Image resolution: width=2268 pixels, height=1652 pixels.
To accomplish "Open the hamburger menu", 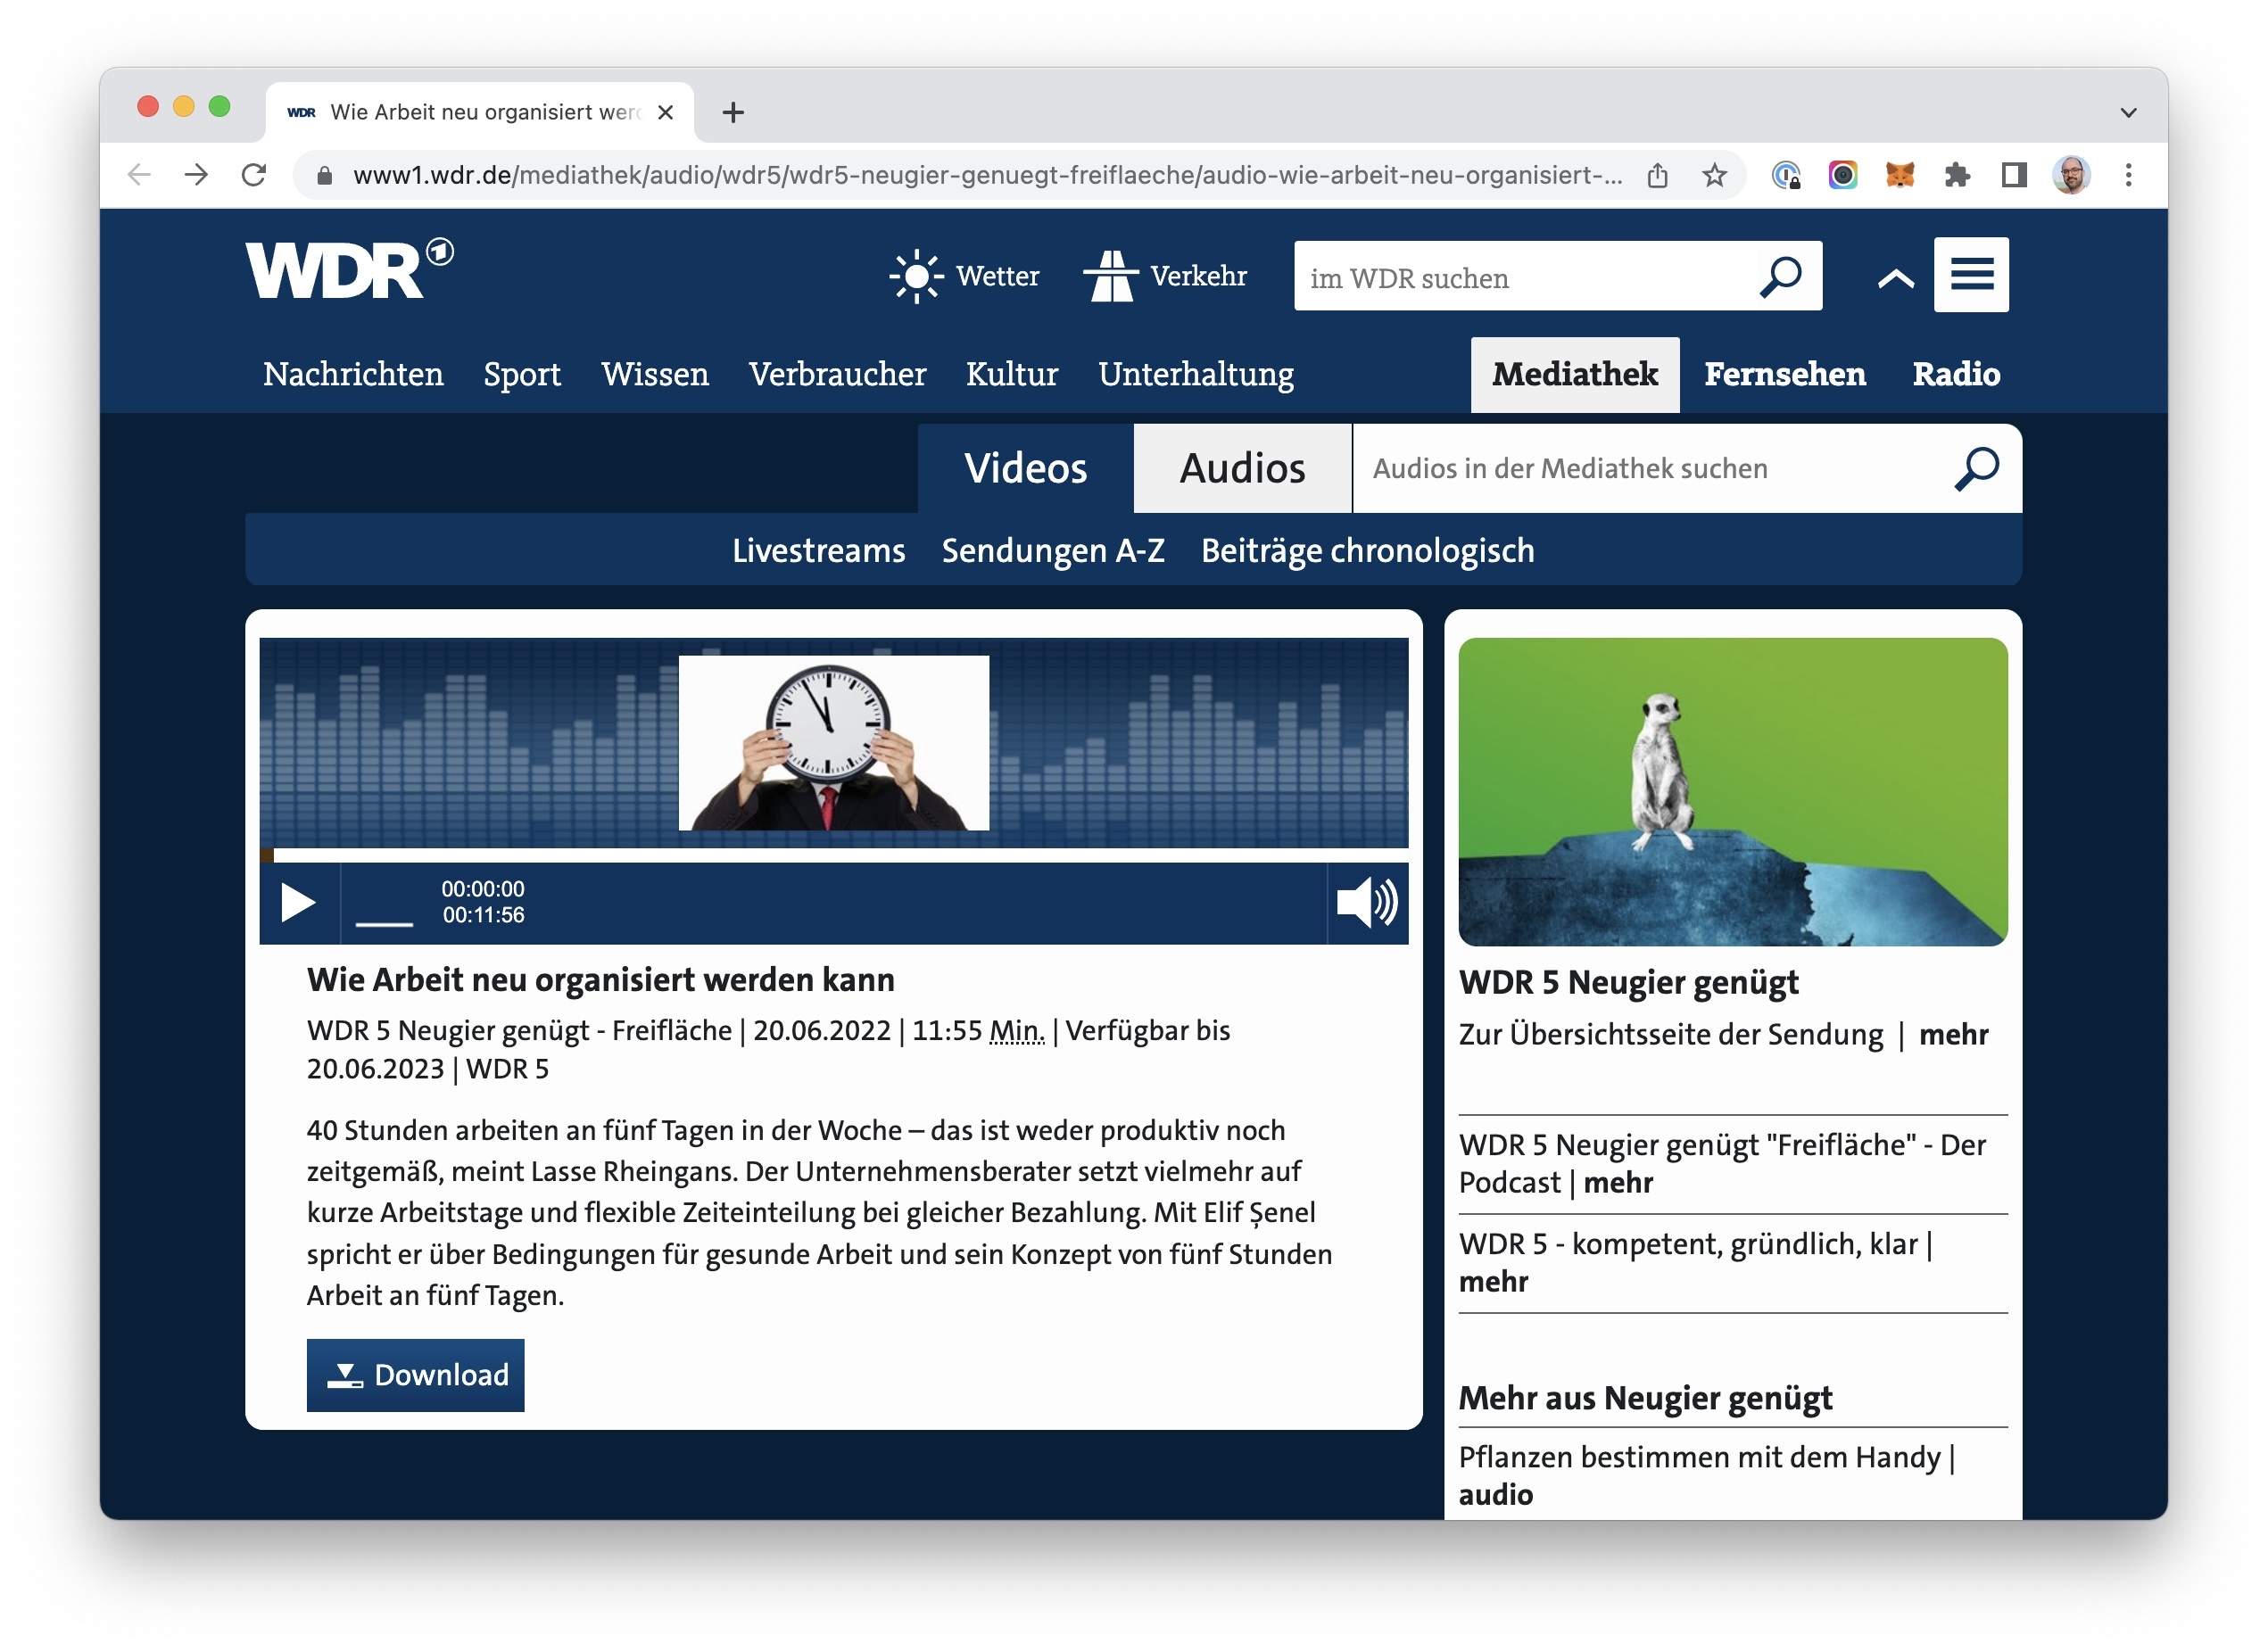I will [1970, 275].
